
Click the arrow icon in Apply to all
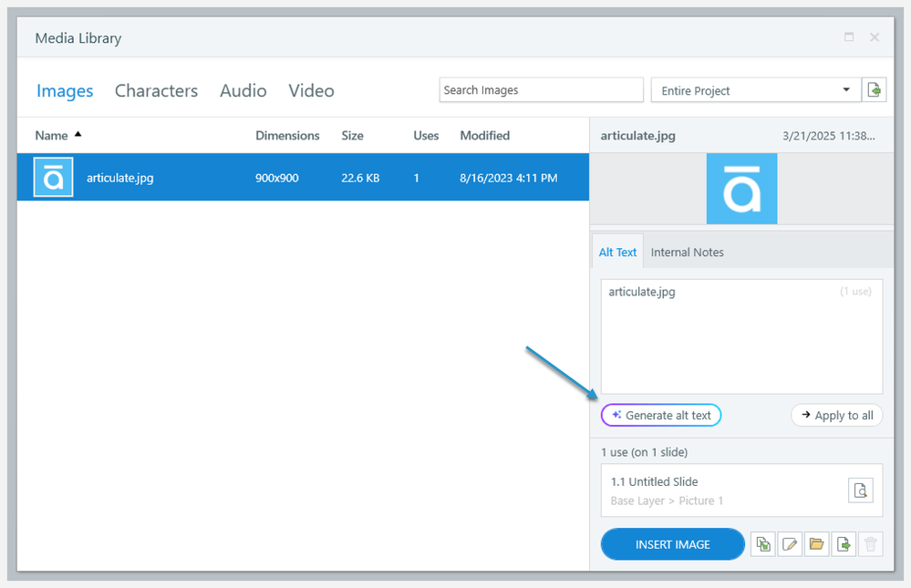(806, 415)
